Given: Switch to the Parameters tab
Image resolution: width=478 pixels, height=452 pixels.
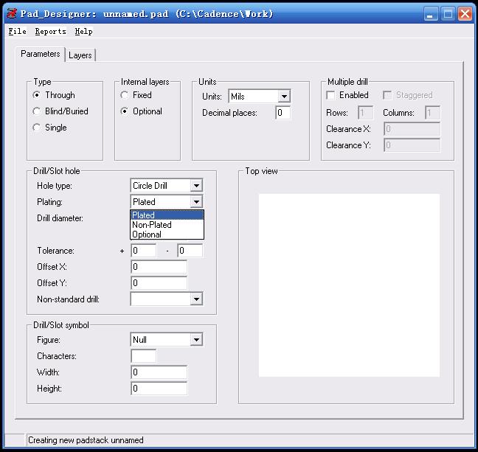Looking at the screenshot, I should 41,54.
